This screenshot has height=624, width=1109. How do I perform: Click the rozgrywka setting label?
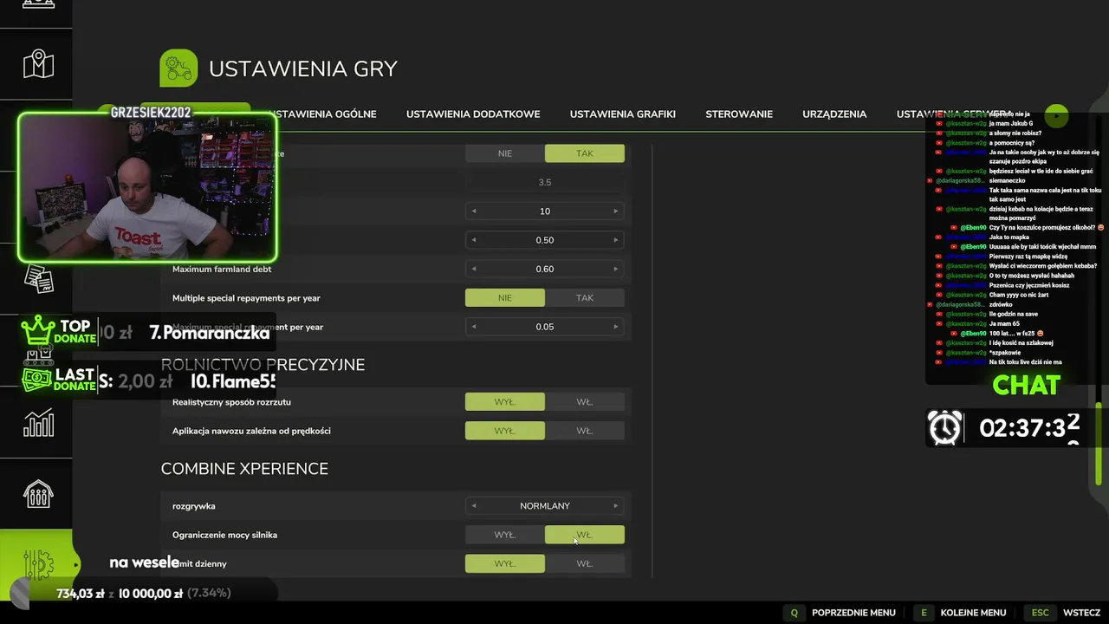(x=194, y=506)
